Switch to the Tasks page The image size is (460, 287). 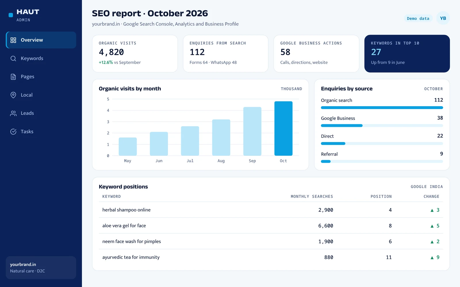(41, 131)
